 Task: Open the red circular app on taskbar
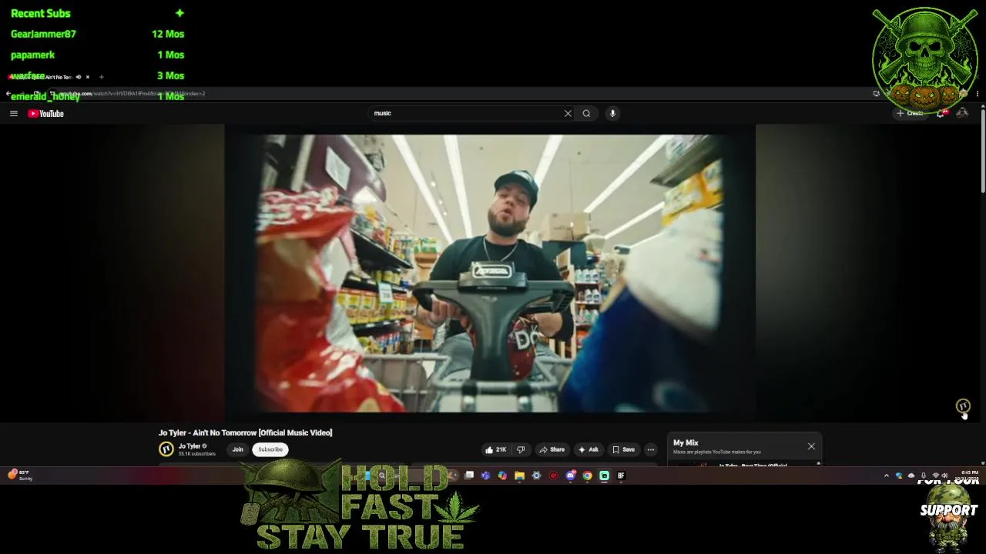(x=553, y=476)
